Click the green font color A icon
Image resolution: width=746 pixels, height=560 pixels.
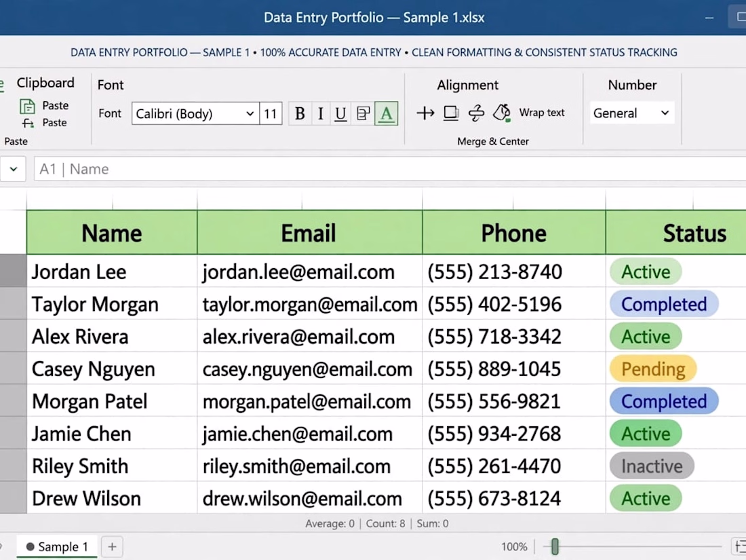[386, 113]
